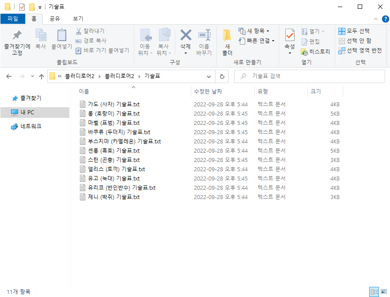Open help via question mark icon

point(385,19)
